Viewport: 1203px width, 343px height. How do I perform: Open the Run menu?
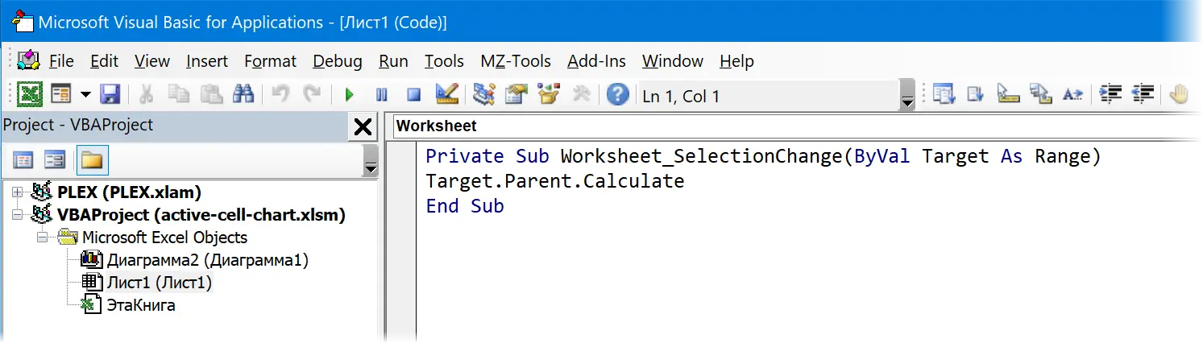pyautogui.click(x=393, y=61)
